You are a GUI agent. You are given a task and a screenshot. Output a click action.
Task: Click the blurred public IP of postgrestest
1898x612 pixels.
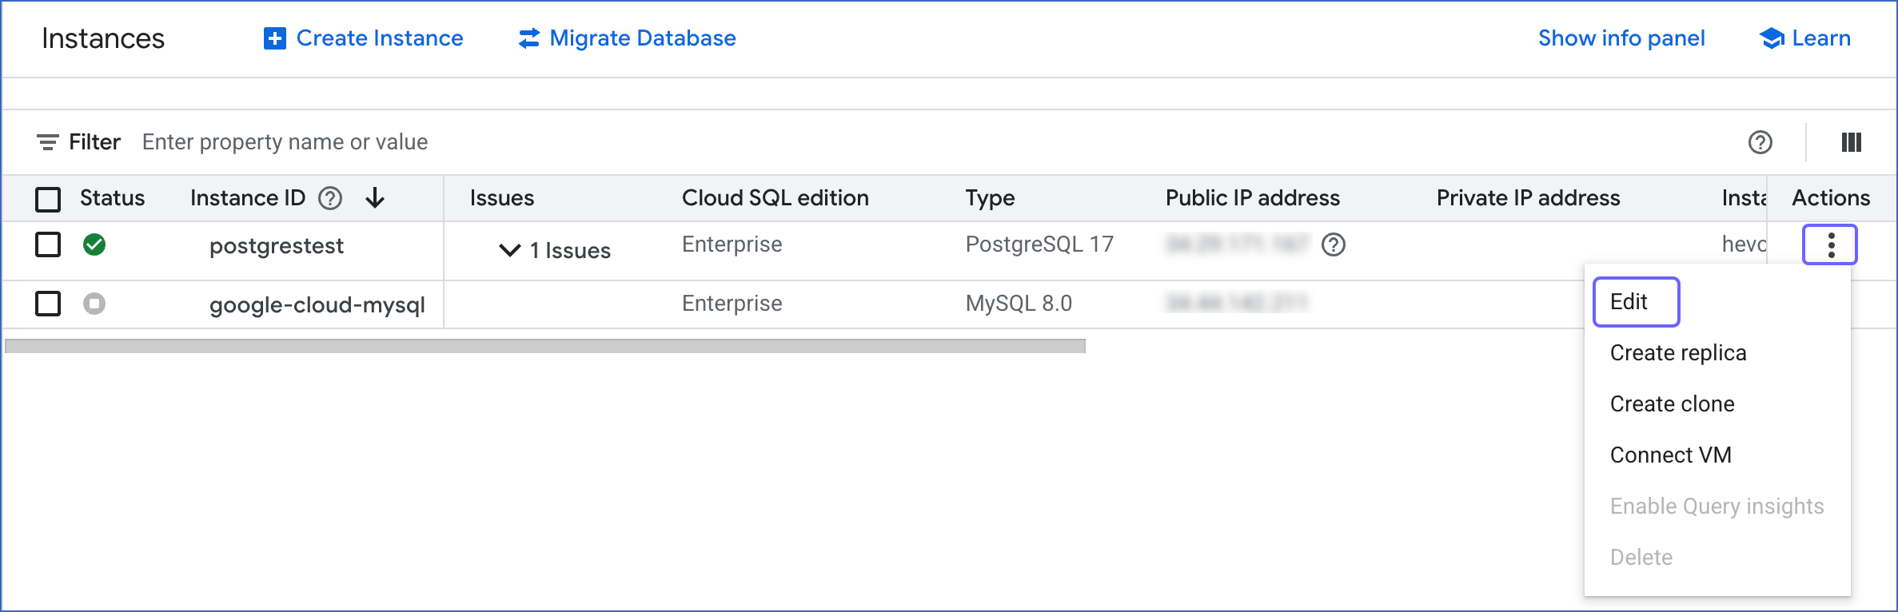pyautogui.click(x=1238, y=244)
